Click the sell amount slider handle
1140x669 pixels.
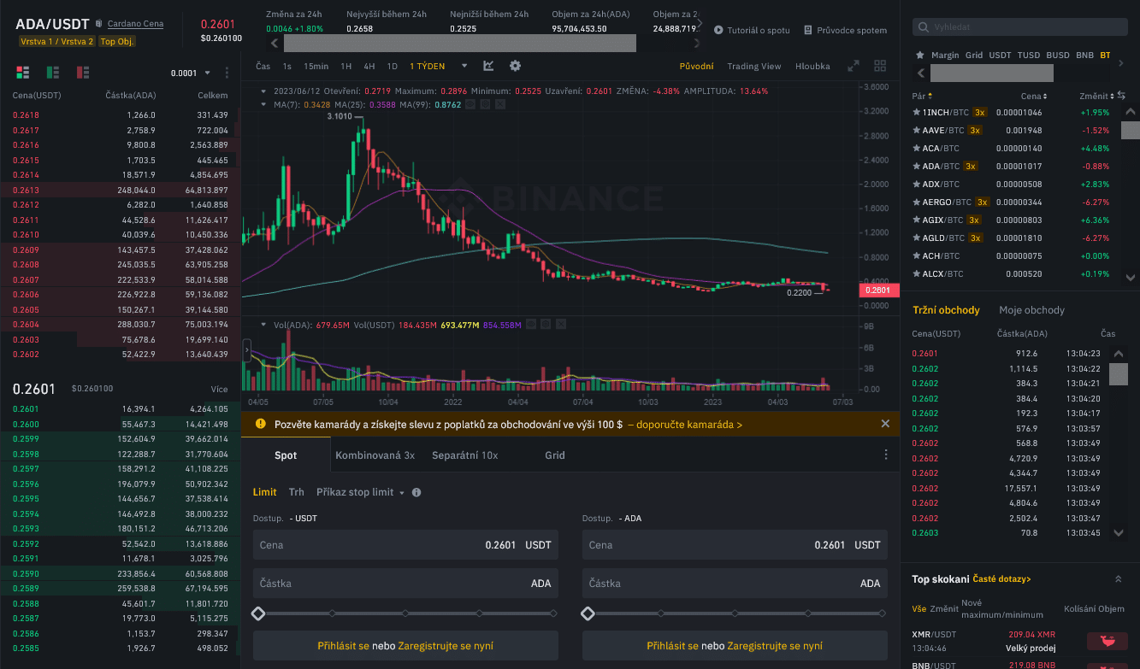588,613
